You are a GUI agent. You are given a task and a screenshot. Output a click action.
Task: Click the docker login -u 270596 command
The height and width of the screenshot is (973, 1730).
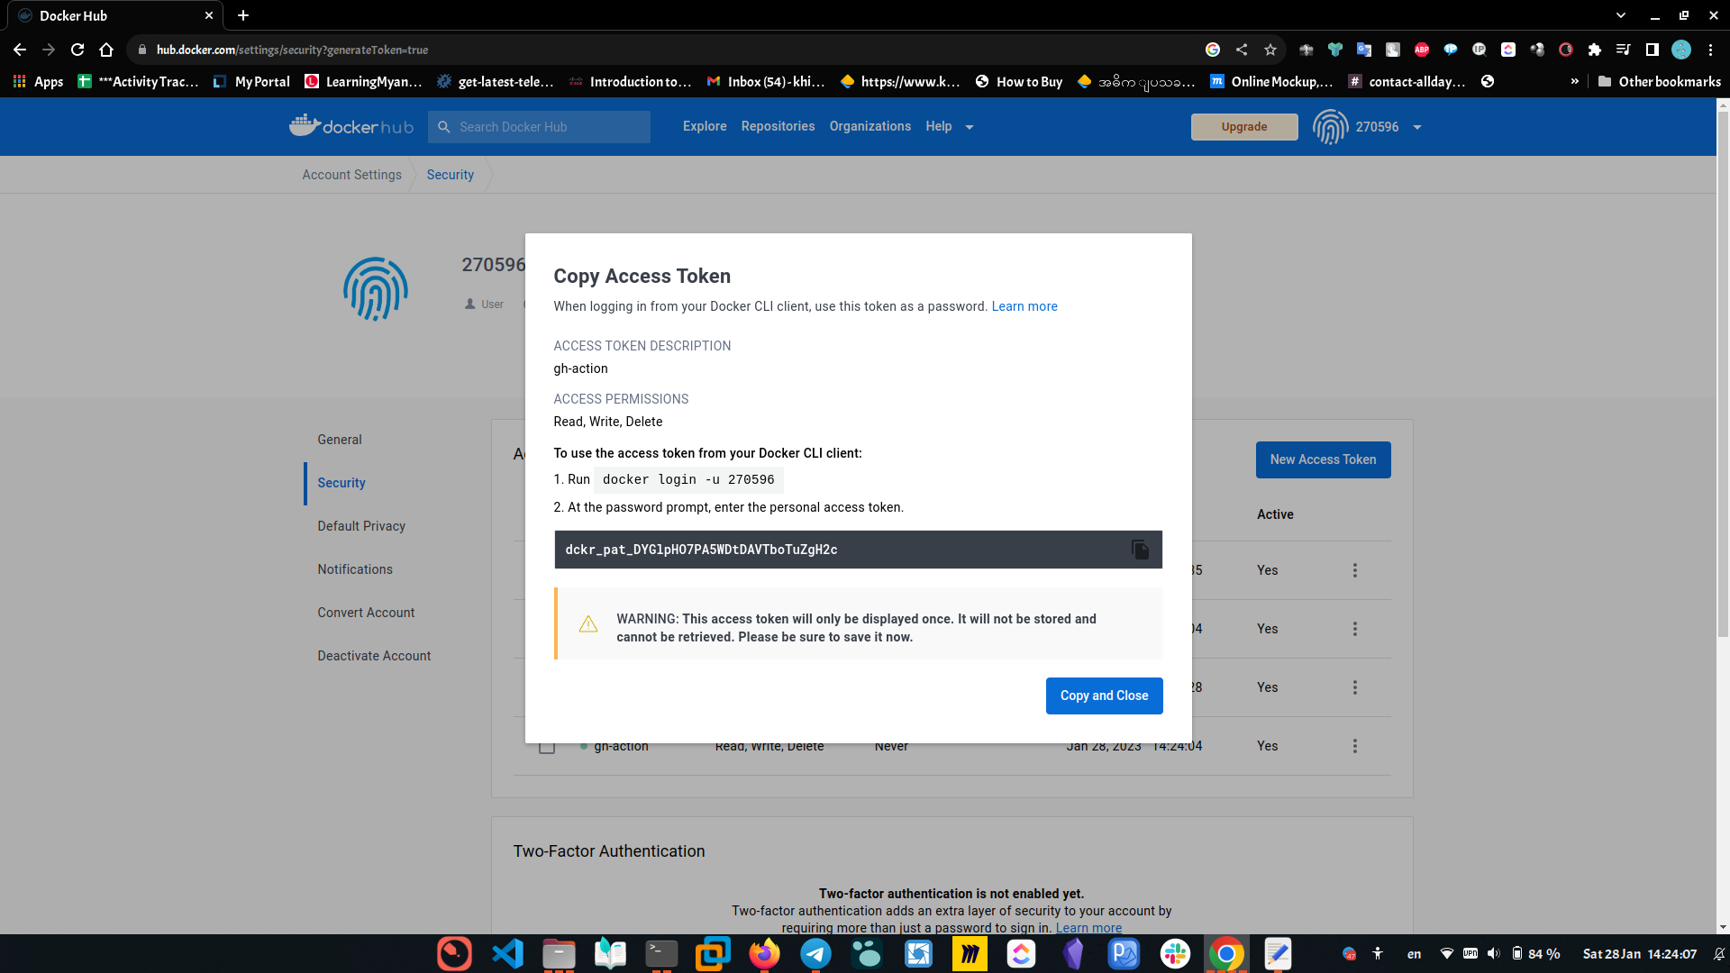pos(688,479)
